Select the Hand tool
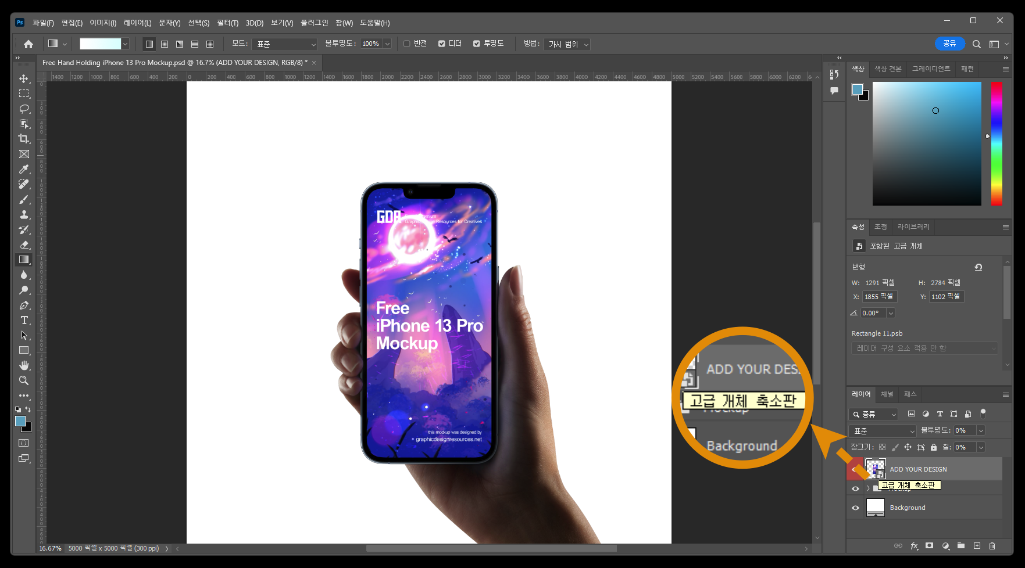This screenshot has width=1025, height=568. pos(24,365)
